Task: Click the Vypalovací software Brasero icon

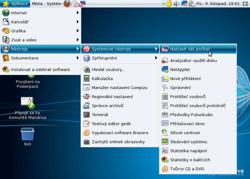Action: point(87,133)
